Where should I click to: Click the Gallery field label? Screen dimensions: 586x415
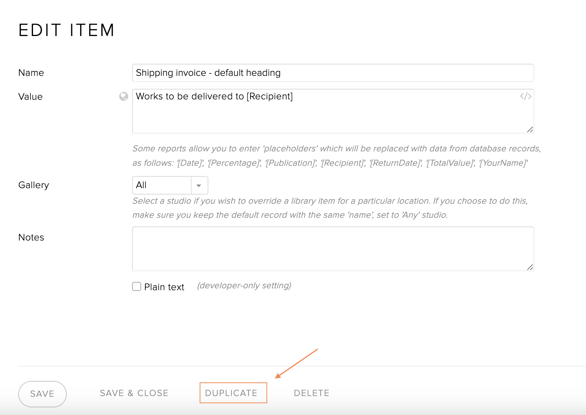coord(34,185)
